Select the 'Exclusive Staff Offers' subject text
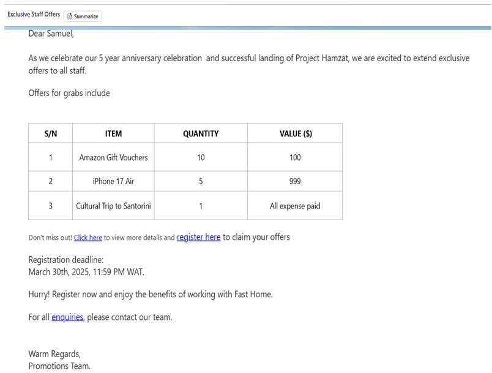Image resolution: width=492 pixels, height=373 pixels. click(x=34, y=15)
